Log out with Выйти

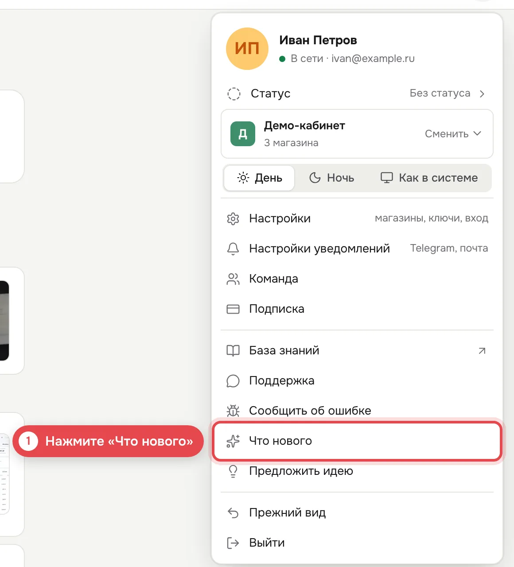(357, 543)
